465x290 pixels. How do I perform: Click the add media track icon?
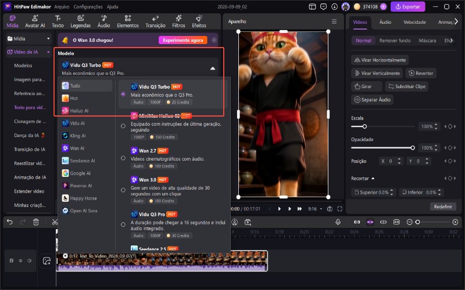(x=47, y=260)
